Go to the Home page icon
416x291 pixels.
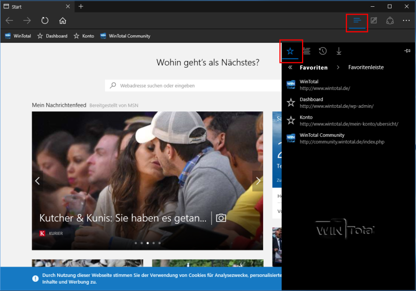(x=62, y=21)
